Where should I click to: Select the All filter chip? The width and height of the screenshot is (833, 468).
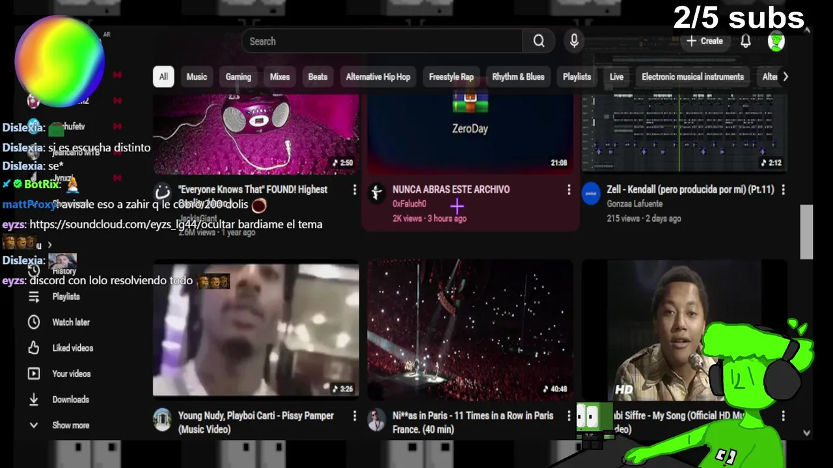click(163, 77)
